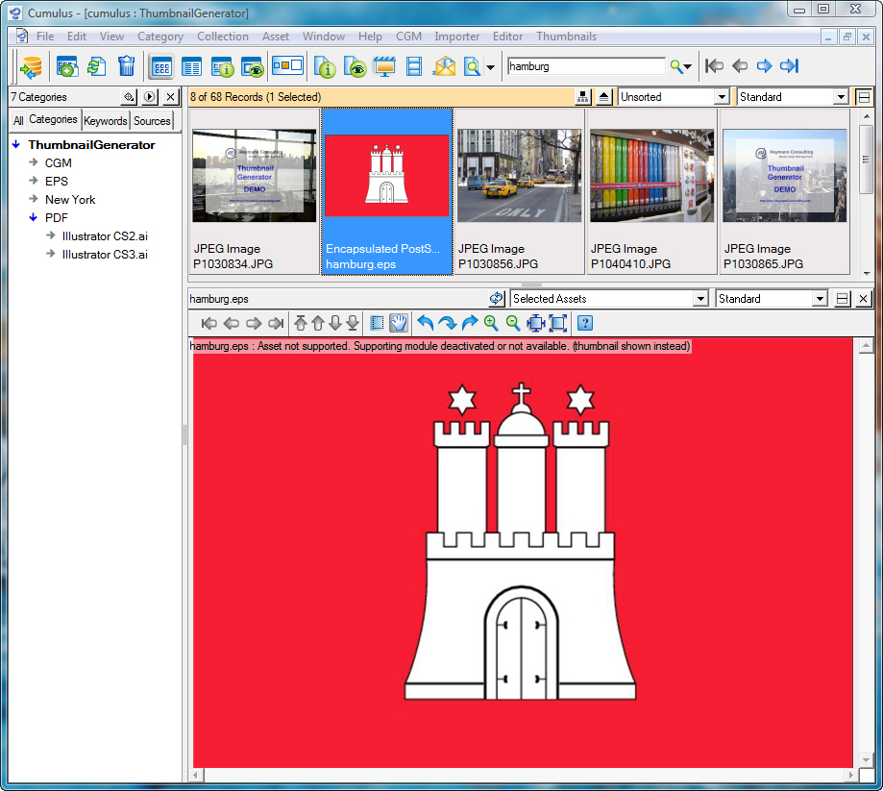Open the Collection menu

point(223,37)
